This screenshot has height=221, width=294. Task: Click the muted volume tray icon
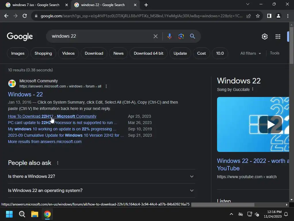pos(257,214)
